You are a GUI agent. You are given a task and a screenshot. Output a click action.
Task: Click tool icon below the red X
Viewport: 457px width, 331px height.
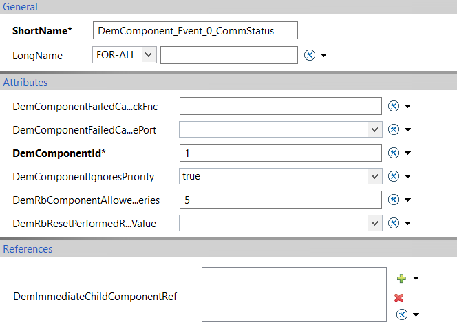tap(402, 314)
